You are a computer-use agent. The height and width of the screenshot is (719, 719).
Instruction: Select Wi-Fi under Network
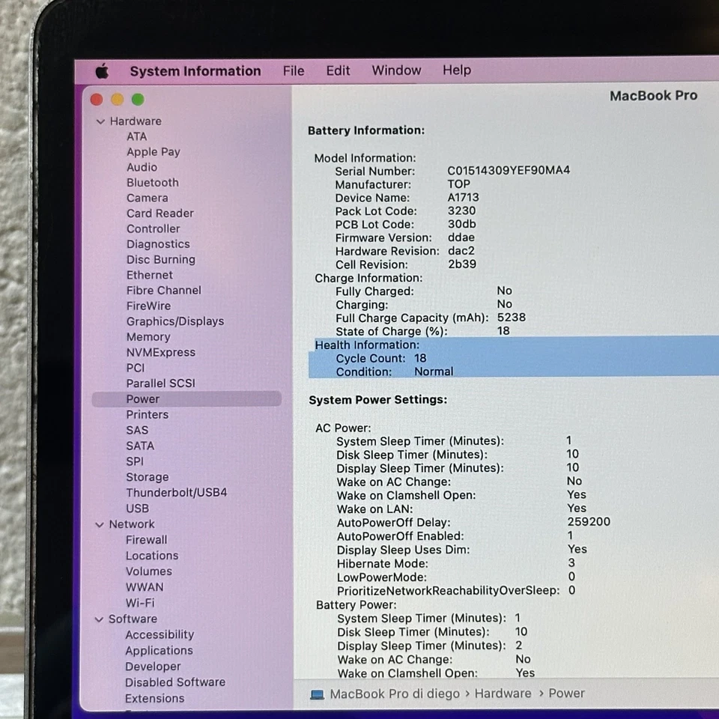pyautogui.click(x=140, y=603)
